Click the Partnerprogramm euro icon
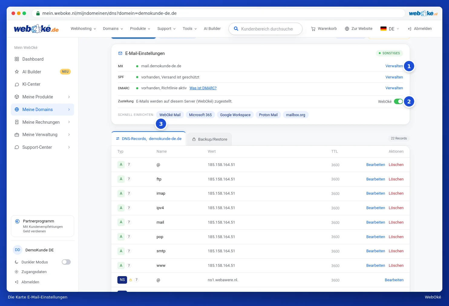 18,221
